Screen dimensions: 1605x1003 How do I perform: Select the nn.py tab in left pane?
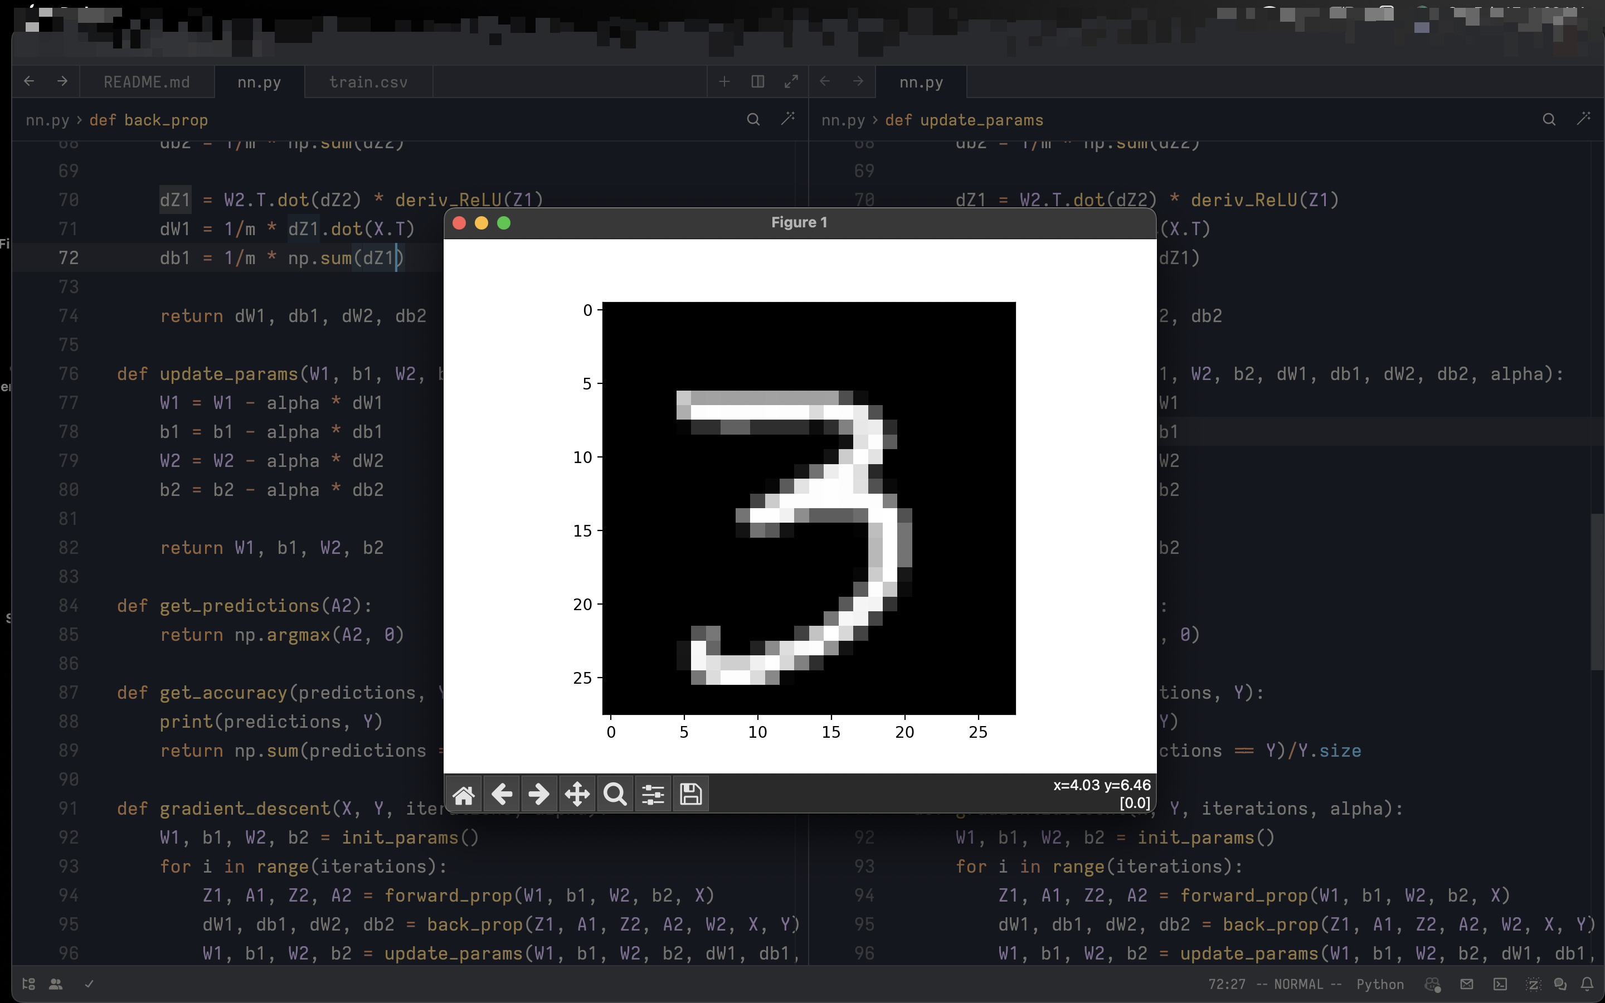pyautogui.click(x=259, y=81)
